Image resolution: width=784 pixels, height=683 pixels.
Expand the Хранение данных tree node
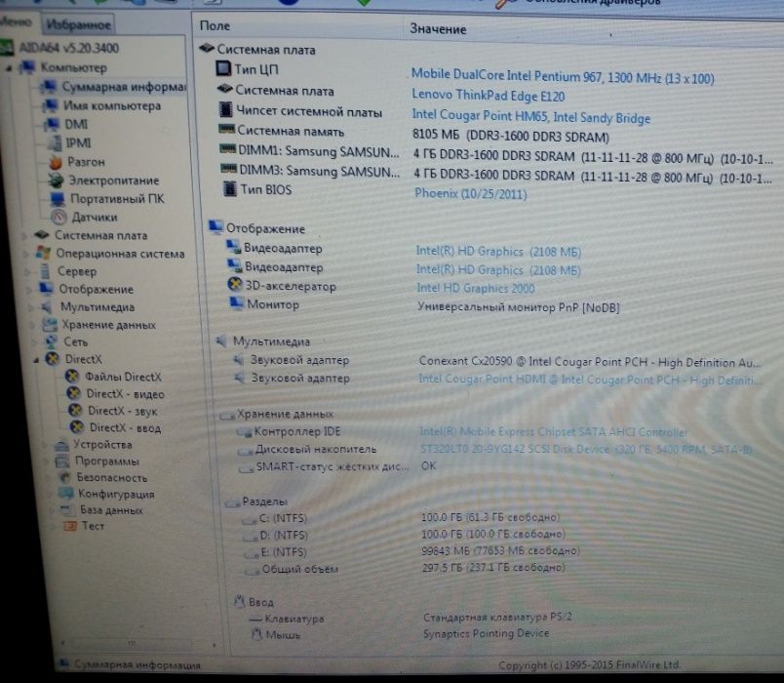tap(32, 325)
